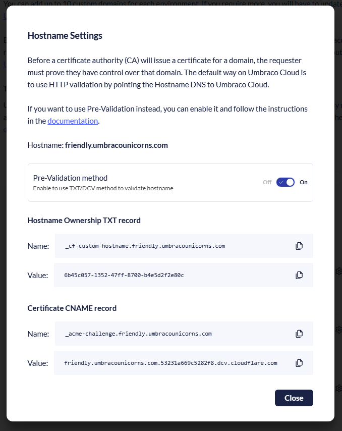Click the Certificate CNAME record heading
342x431 pixels.
[x=72, y=308]
